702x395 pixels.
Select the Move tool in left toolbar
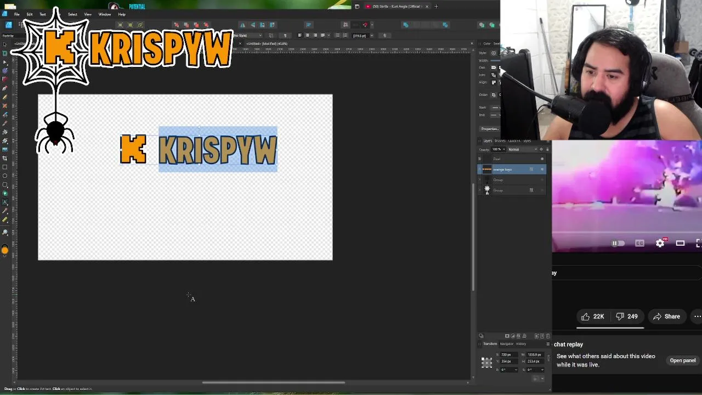pos(5,43)
